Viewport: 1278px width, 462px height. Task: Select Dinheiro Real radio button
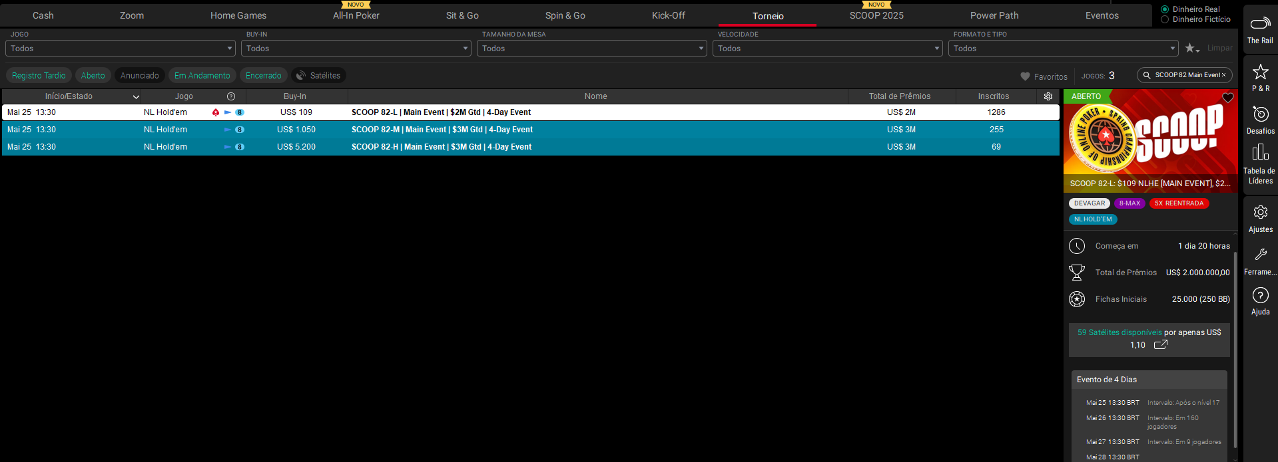1165,9
